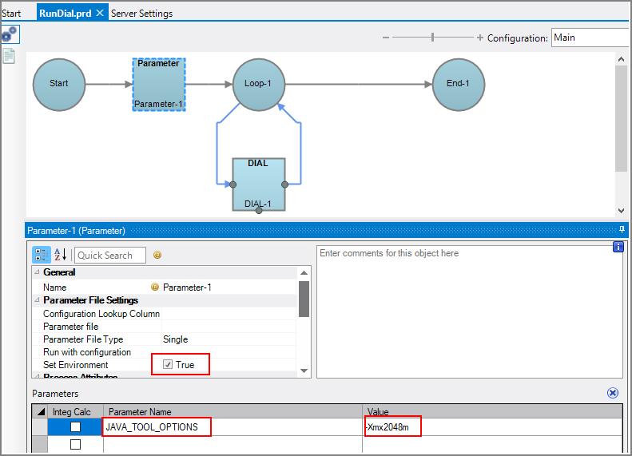Image resolution: width=632 pixels, height=456 pixels.
Task: Check Integ Calc for JAVA_TOOL_OPTIONS row
Action: point(75,427)
